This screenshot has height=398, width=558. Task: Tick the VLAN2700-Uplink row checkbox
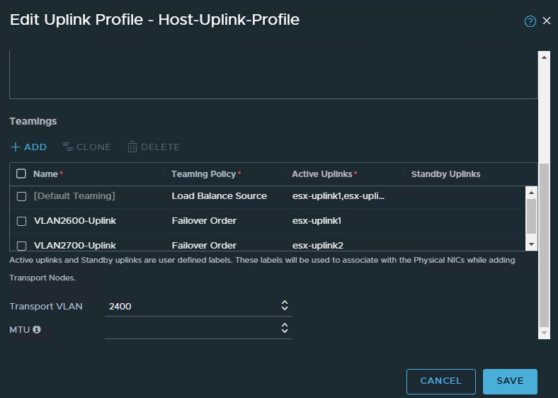pos(21,246)
